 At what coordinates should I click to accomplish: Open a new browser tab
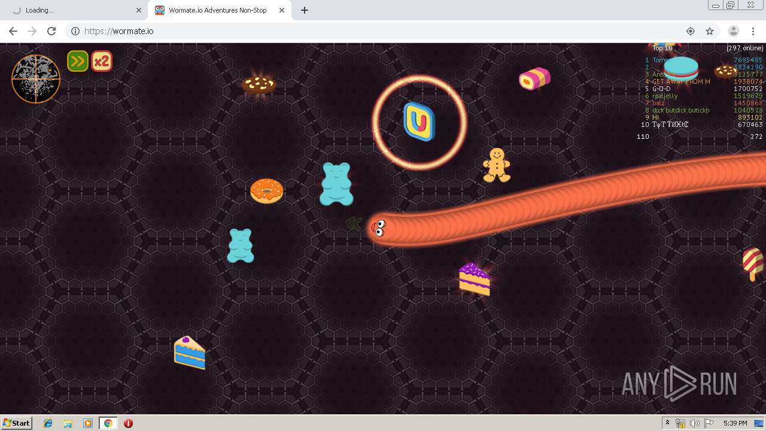pos(305,10)
